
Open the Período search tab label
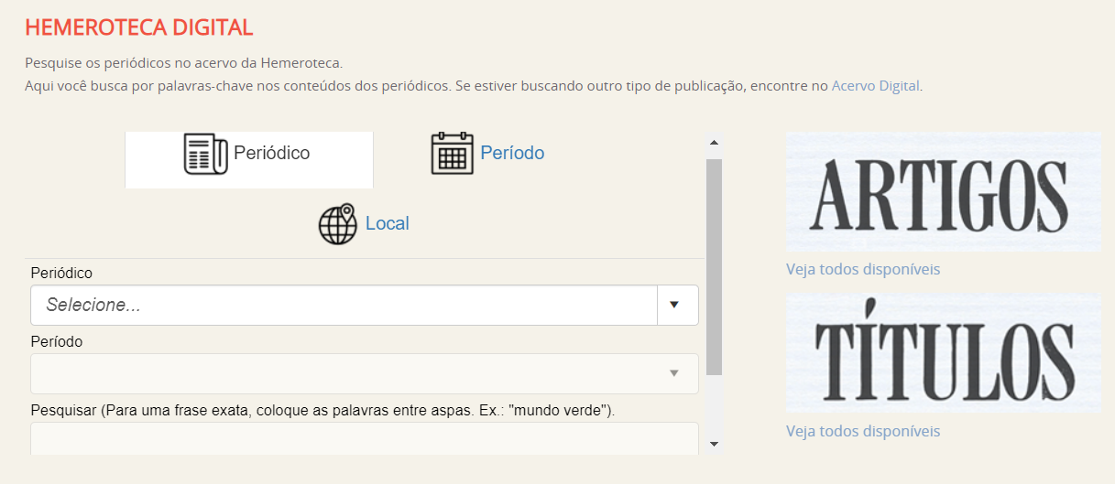[512, 154]
